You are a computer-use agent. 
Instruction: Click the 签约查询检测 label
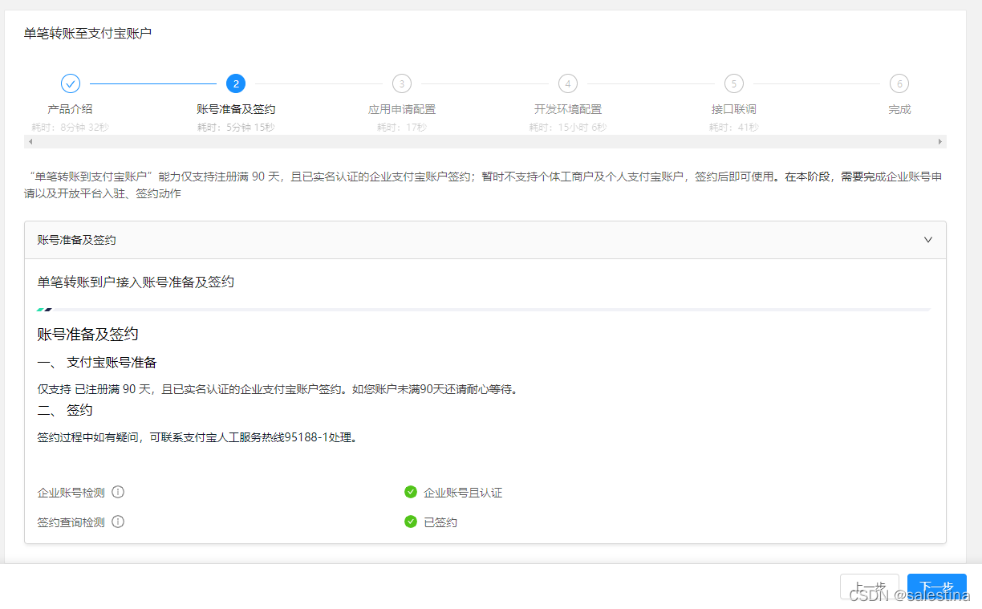pyautogui.click(x=71, y=522)
